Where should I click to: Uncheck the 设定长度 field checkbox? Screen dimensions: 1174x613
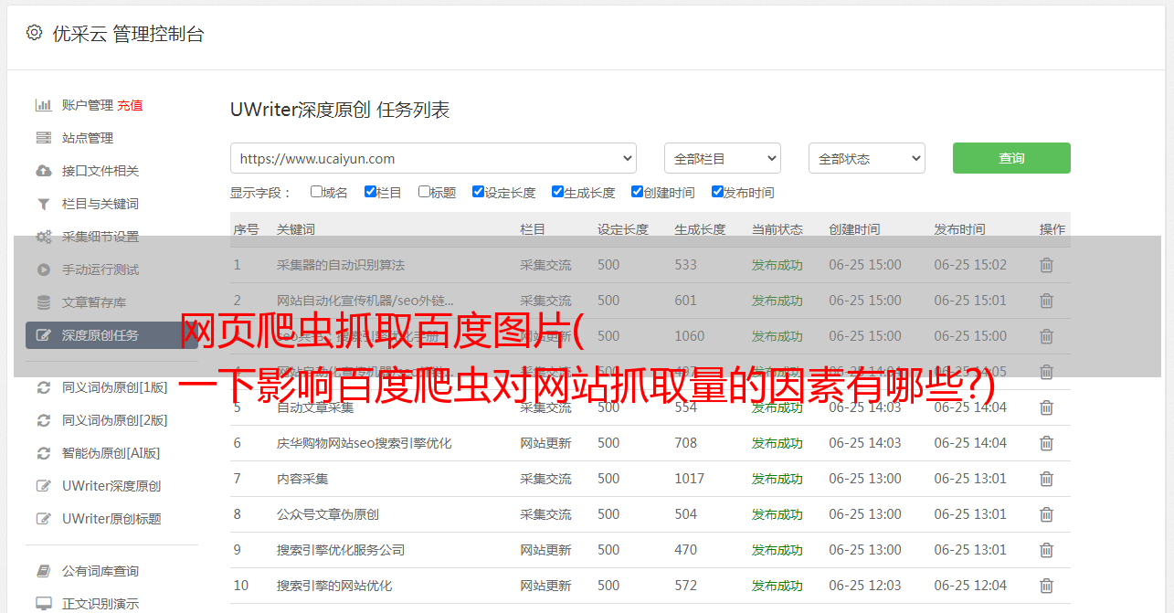coord(478,192)
